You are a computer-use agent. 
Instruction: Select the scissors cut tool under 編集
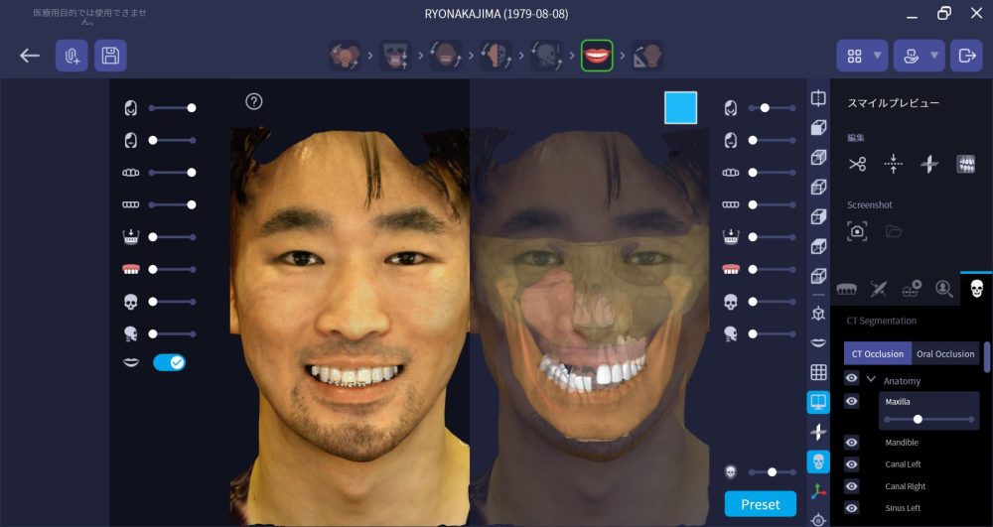(857, 164)
